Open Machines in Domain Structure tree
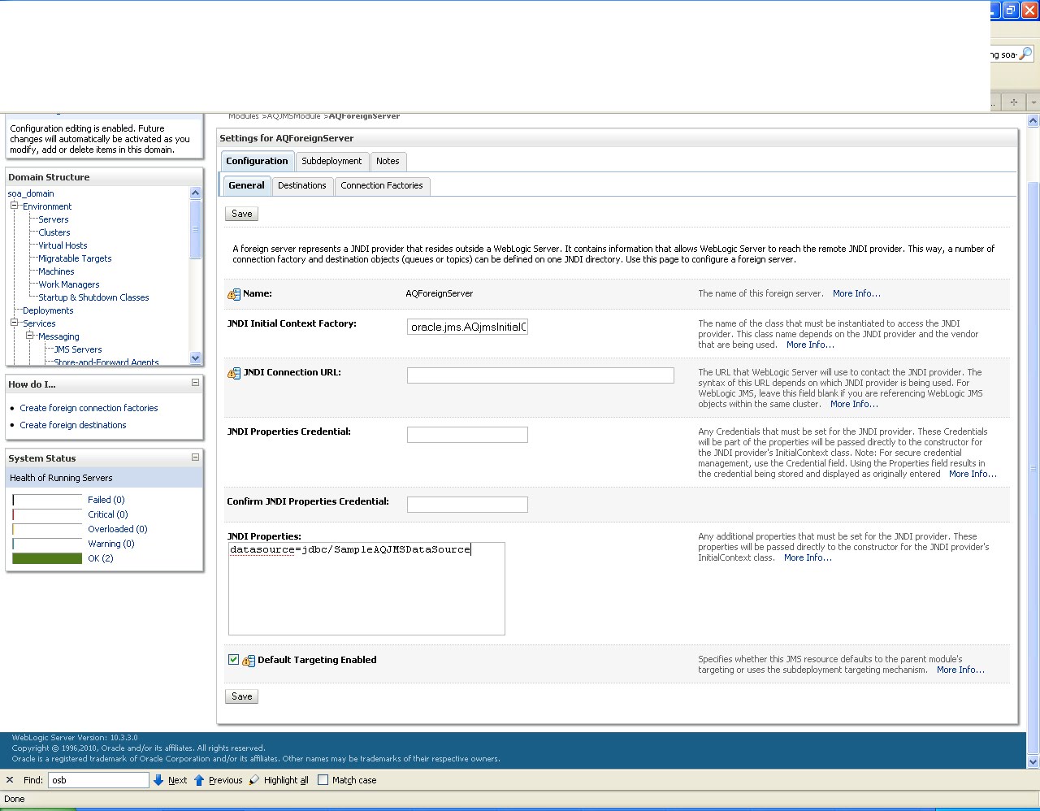 (56, 271)
